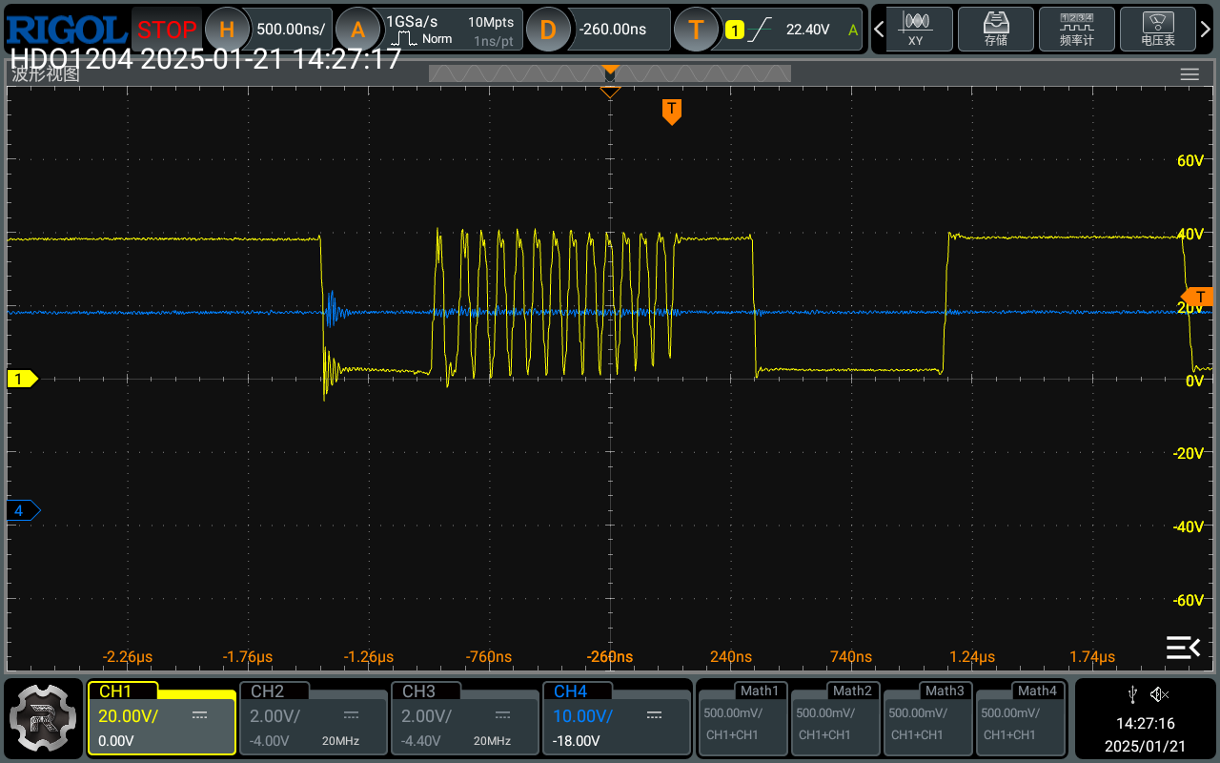Open the 频率计 frequency counter icon
1220x763 pixels.
coord(1076,29)
